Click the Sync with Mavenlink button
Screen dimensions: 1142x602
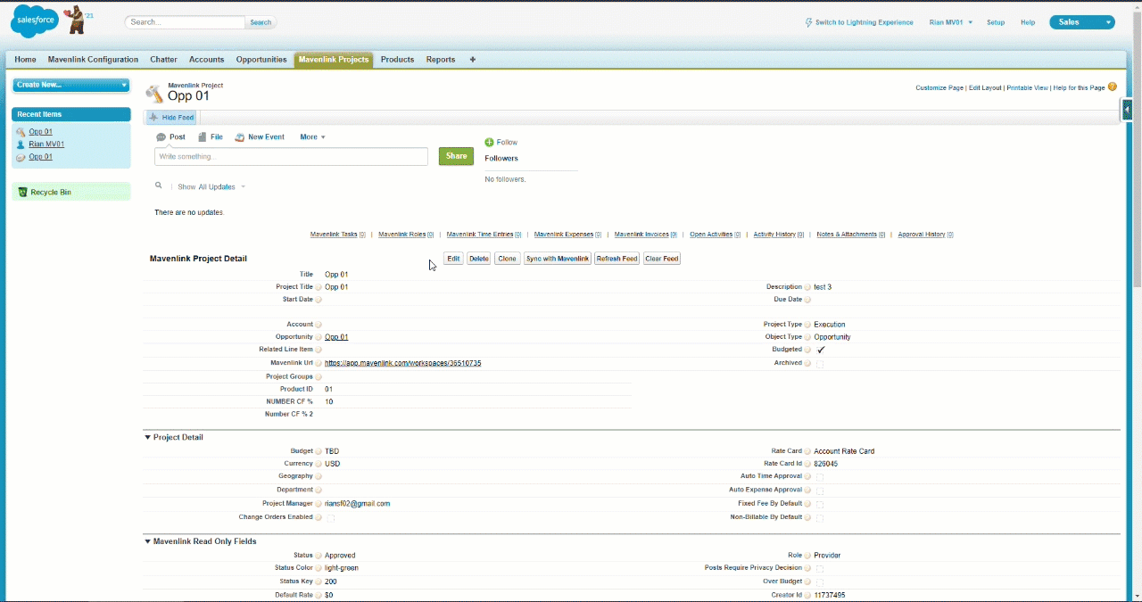tap(557, 258)
